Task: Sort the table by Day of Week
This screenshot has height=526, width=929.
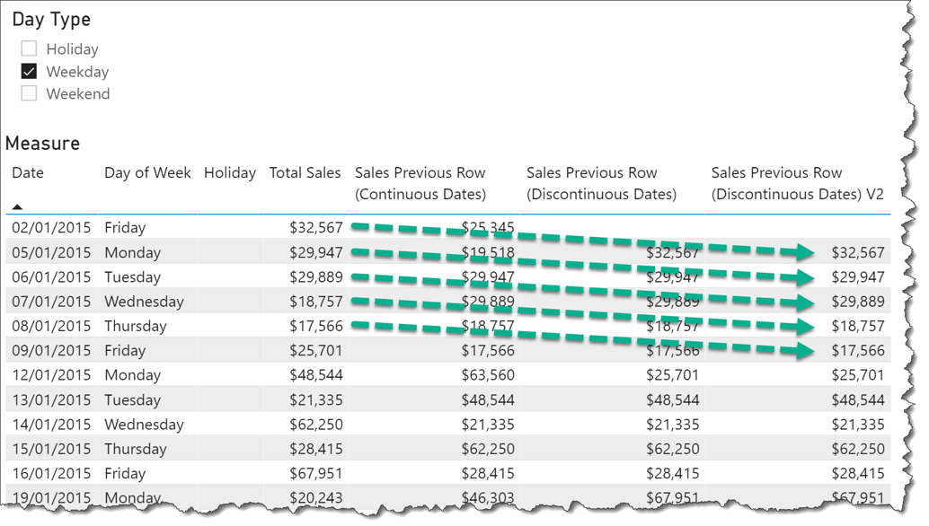Action: (147, 172)
